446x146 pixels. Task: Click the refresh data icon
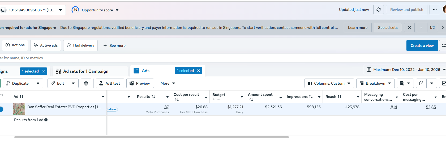(378, 10)
